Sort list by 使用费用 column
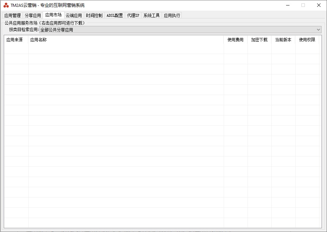This screenshot has width=327, height=232. pyautogui.click(x=236, y=40)
